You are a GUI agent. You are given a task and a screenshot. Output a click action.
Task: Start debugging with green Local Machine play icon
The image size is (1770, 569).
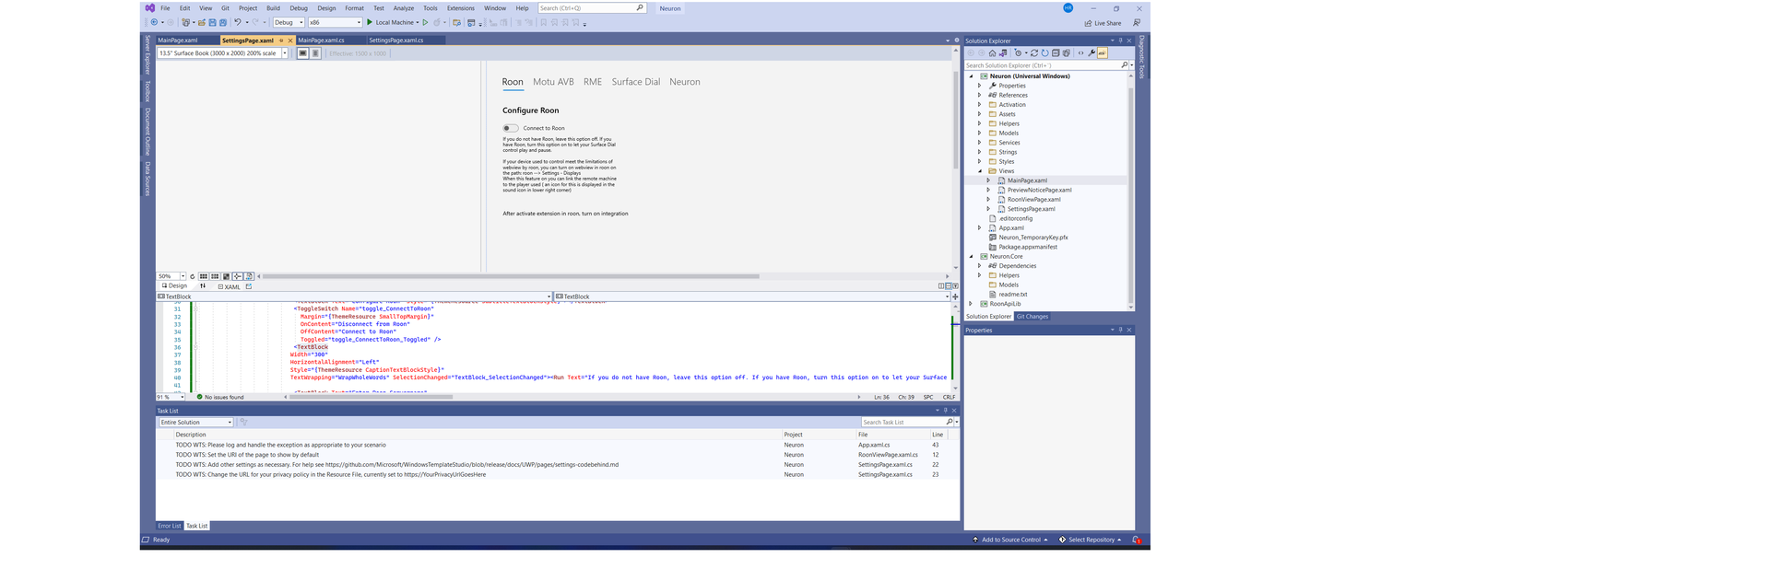[x=370, y=23]
